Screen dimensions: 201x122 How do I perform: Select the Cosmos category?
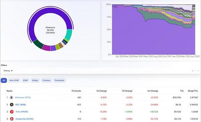[47, 81]
